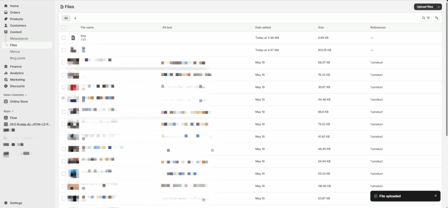Open the Upload files dropdown arrow
Screen dimensions: 448x208
[439, 7]
